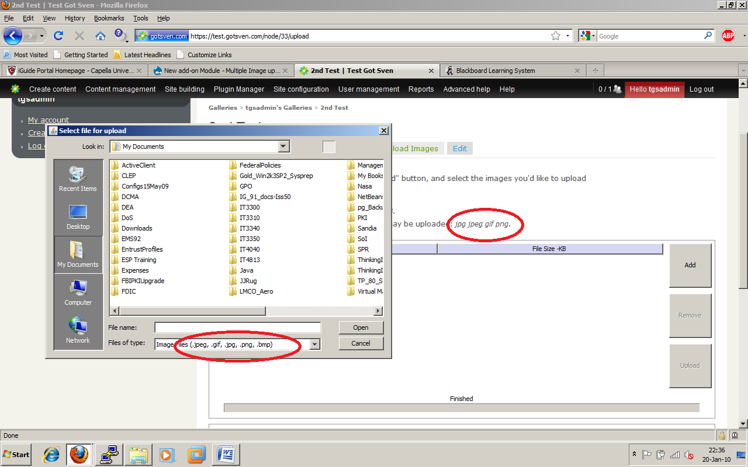Select the Downloads folder

pos(131,228)
